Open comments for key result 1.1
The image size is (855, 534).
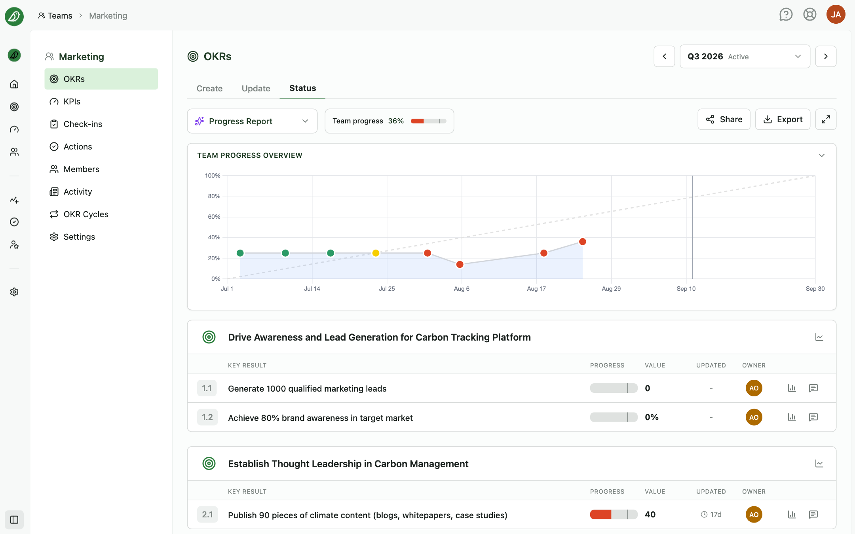click(813, 388)
